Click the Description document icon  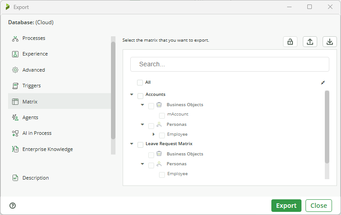click(15, 178)
